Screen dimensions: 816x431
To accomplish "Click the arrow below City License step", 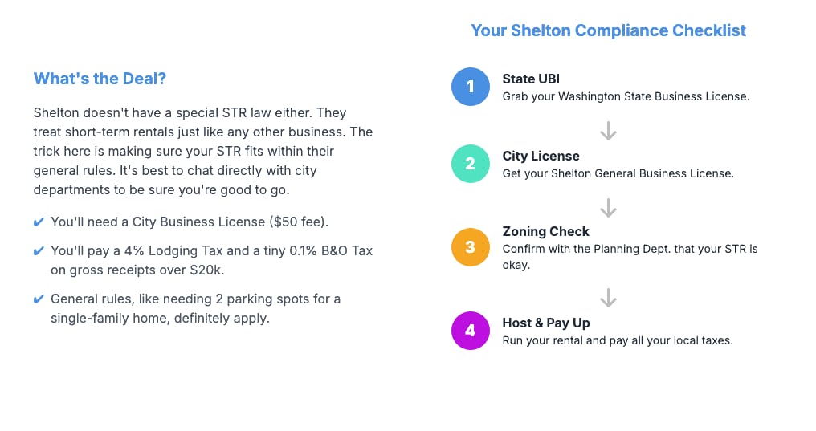I will (x=608, y=208).
